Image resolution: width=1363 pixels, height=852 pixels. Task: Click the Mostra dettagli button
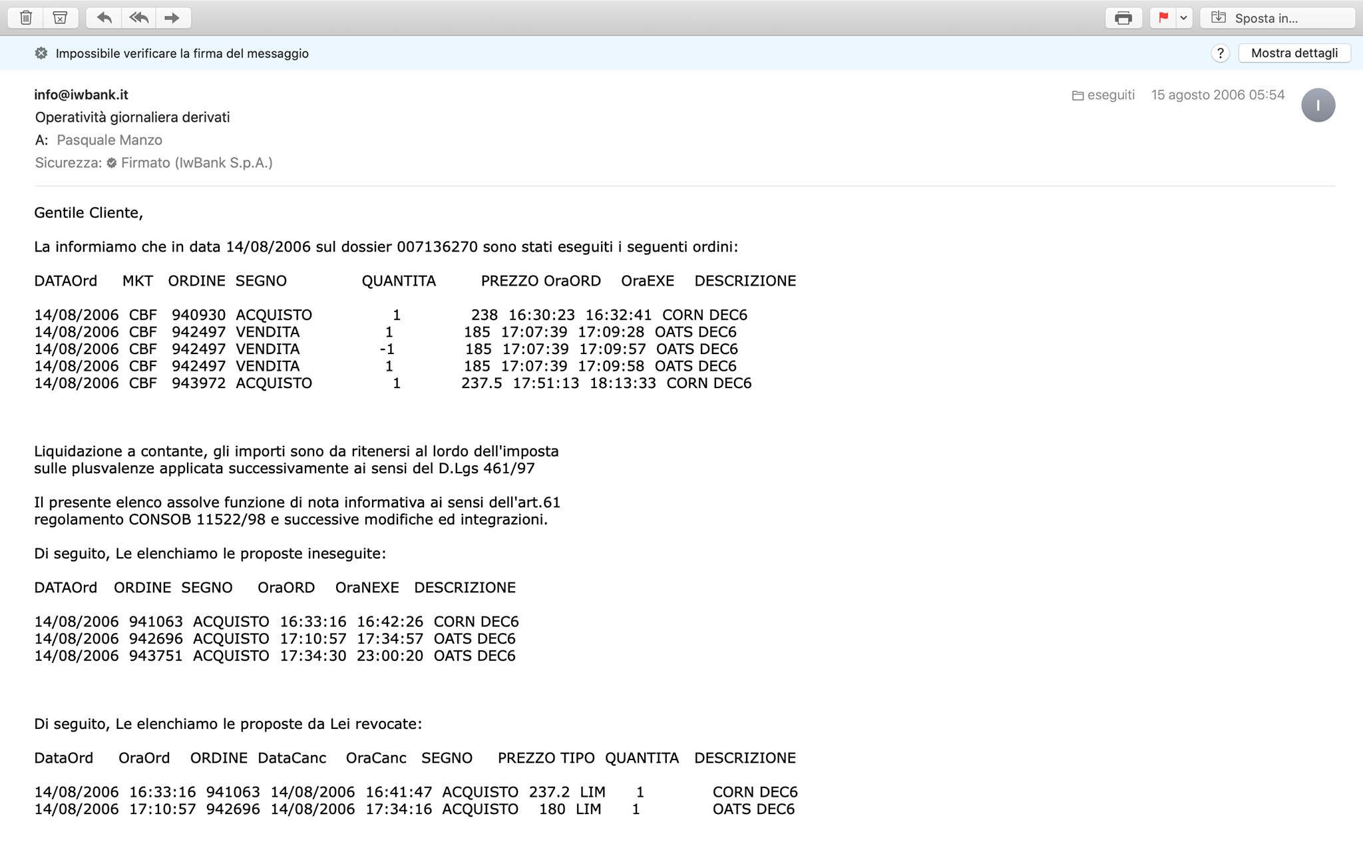click(1294, 53)
